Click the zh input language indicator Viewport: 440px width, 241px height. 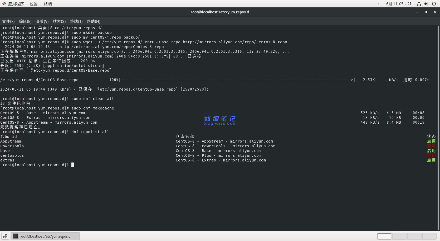coord(379,4)
